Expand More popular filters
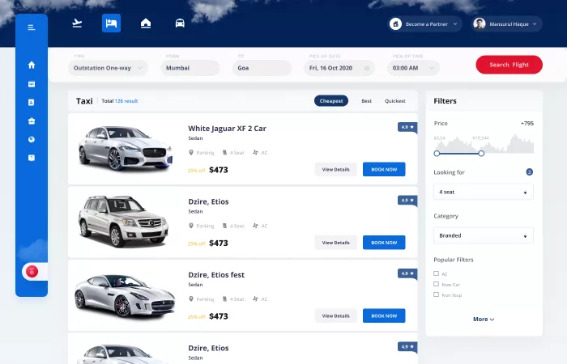This screenshot has width=567, height=364. [484, 320]
